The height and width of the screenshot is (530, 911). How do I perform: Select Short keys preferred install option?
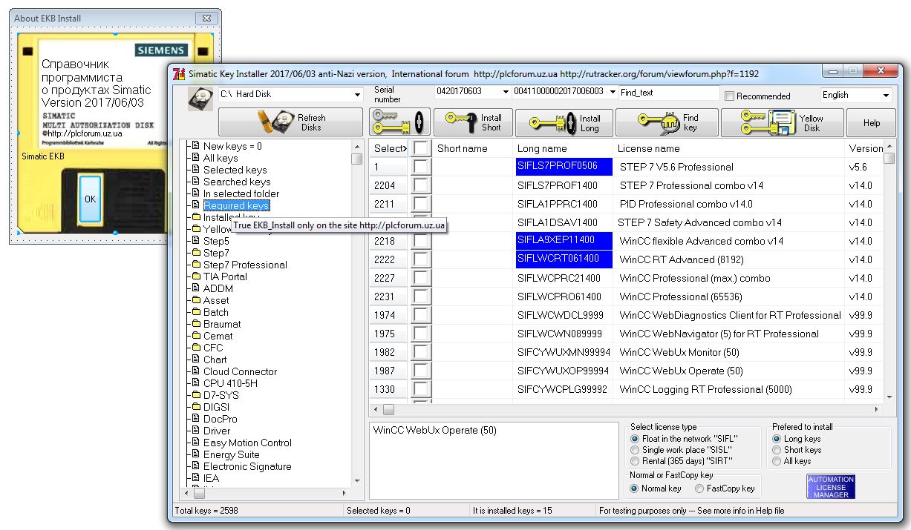pos(777,450)
